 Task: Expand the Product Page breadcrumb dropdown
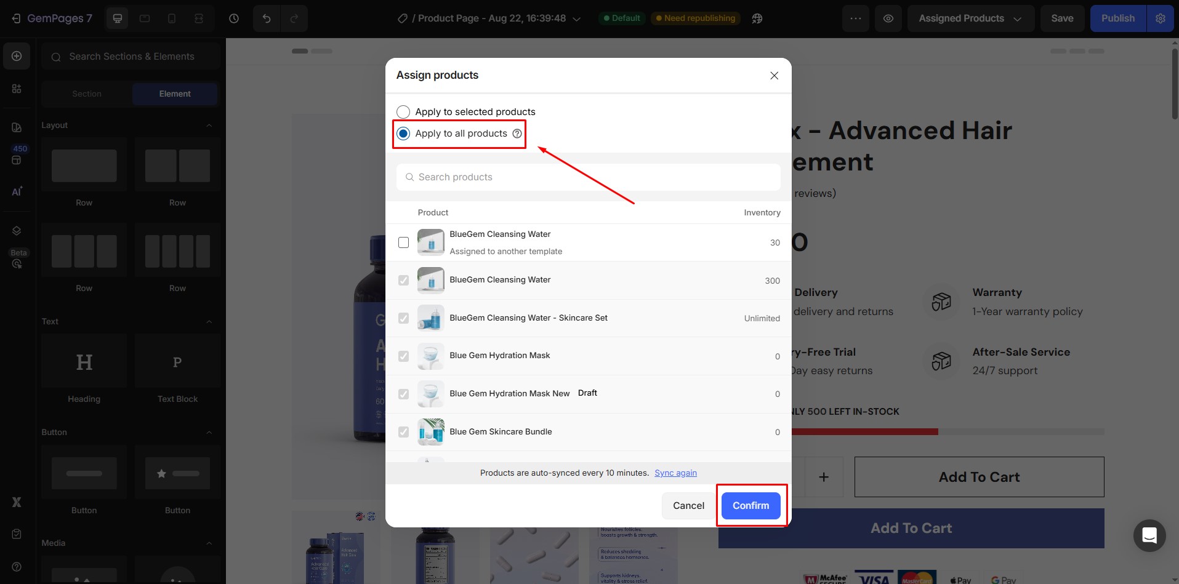click(576, 18)
